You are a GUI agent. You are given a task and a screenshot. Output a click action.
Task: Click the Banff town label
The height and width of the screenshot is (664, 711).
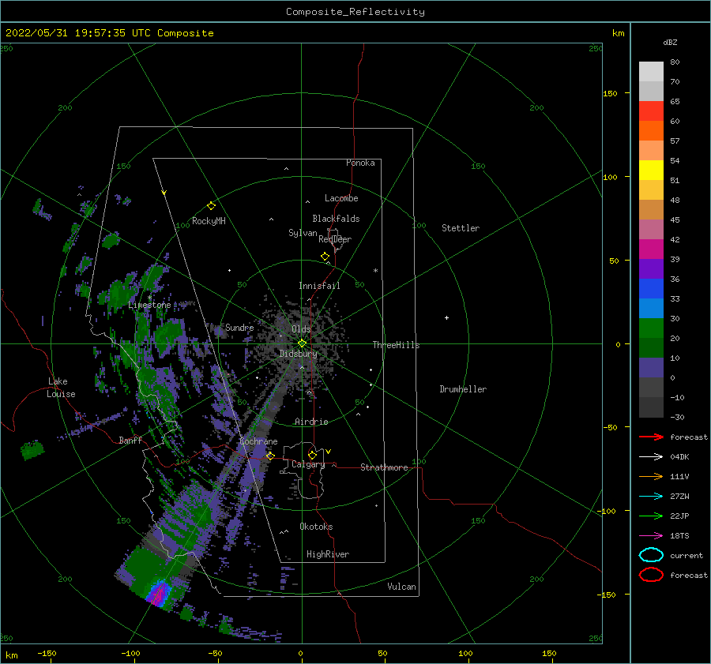click(x=130, y=440)
